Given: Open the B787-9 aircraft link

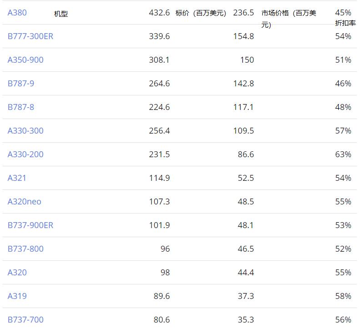Looking at the screenshot, I should tap(21, 84).
